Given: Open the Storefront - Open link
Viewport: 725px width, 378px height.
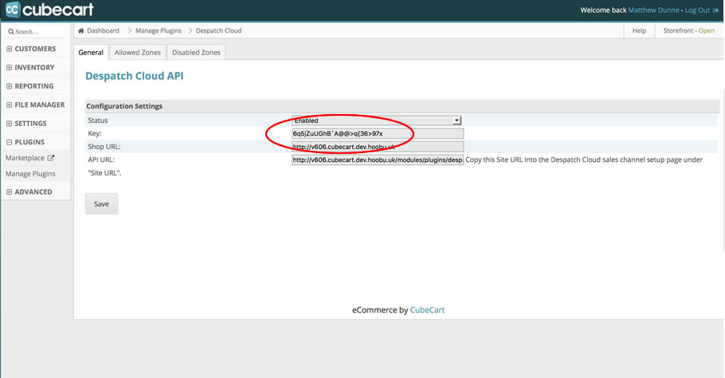Looking at the screenshot, I should (688, 30).
